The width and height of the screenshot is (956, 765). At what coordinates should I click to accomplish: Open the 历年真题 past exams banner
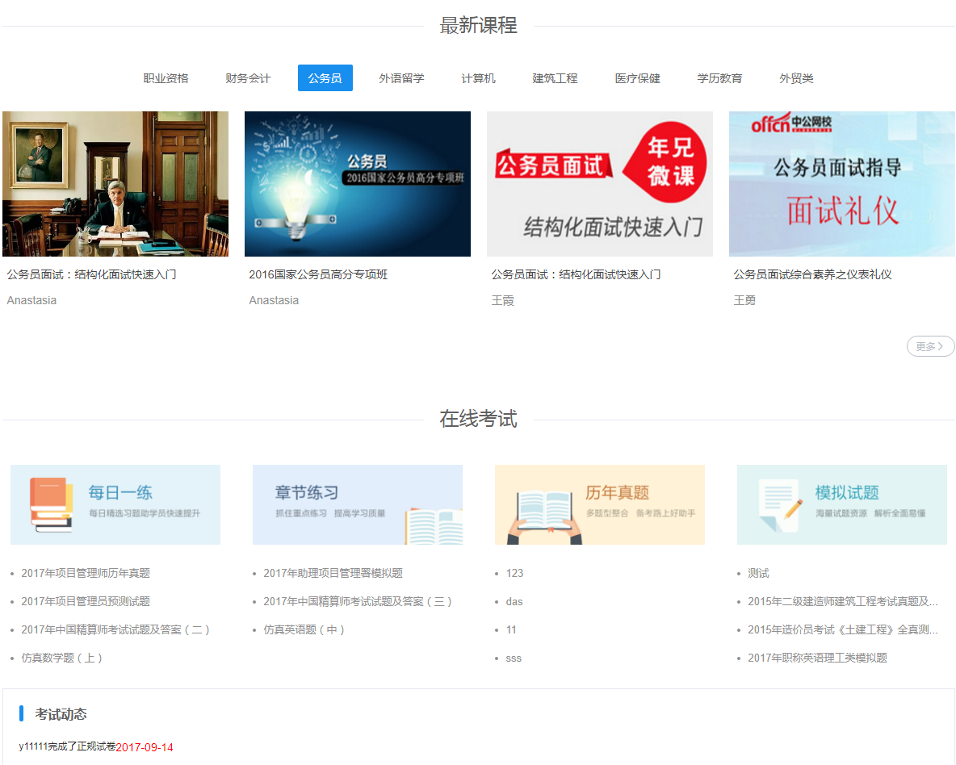coord(600,504)
